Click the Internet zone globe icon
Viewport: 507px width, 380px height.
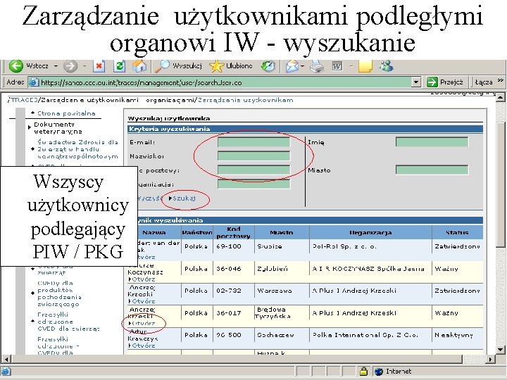coord(379,372)
